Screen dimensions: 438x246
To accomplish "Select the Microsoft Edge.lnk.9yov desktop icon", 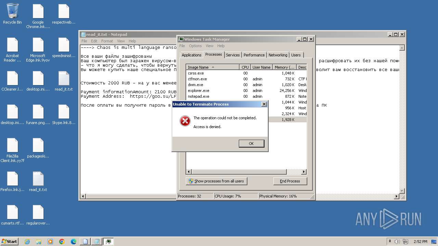I will pyautogui.click(x=38, y=50).
